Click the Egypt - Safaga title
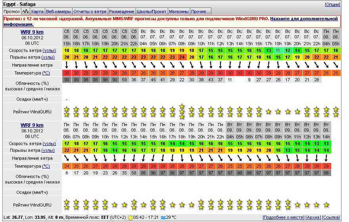 coord(19,4)
